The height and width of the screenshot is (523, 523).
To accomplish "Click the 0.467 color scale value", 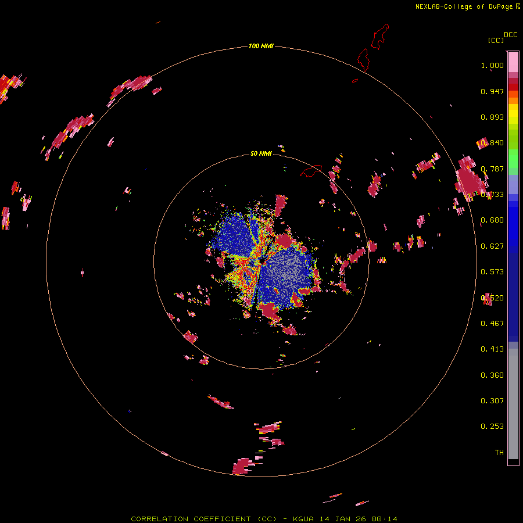I will 492,324.
